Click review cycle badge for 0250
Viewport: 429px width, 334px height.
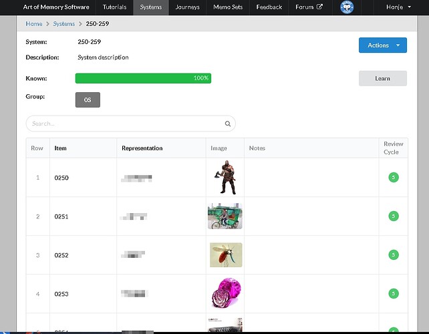point(394,177)
